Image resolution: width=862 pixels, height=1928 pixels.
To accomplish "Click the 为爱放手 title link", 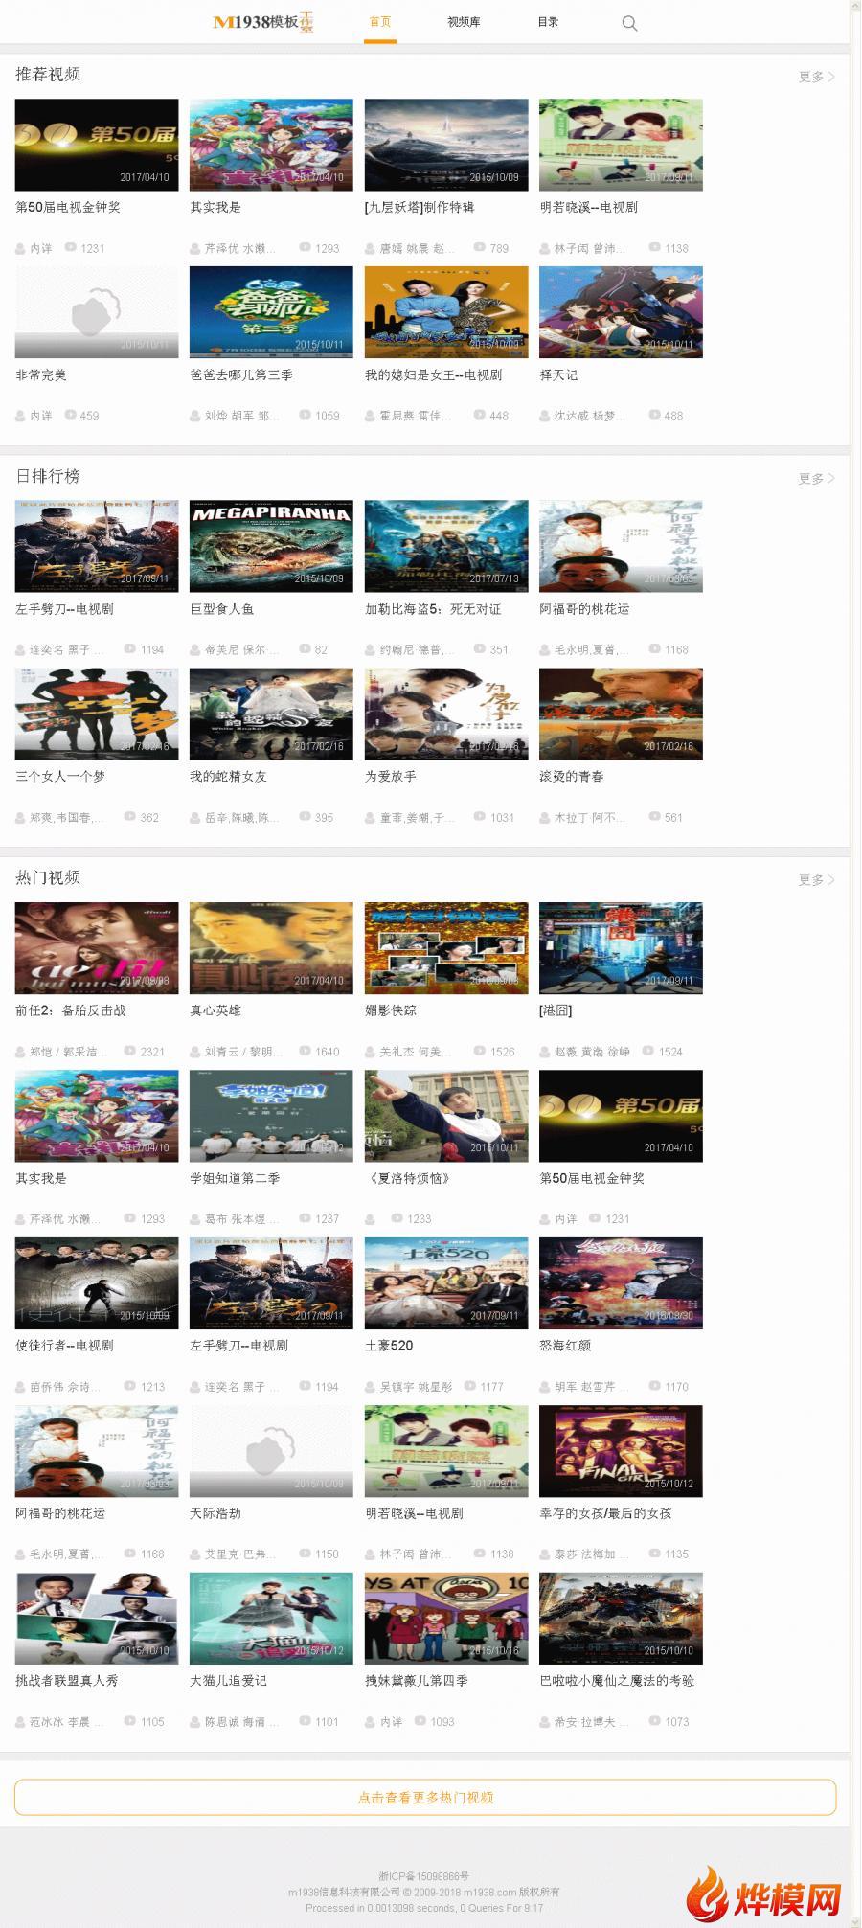I will pyautogui.click(x=391, y=776).
